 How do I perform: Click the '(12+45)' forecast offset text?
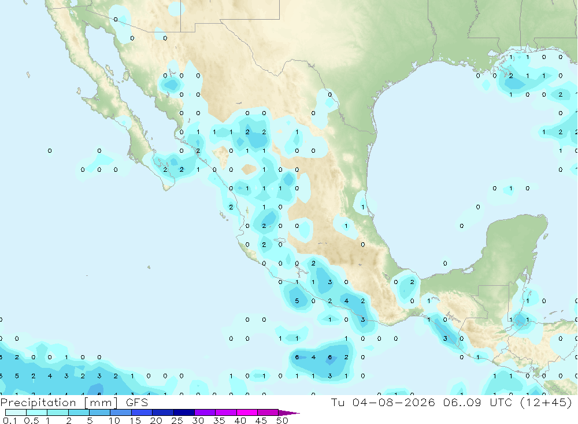[x=546, y=402]
